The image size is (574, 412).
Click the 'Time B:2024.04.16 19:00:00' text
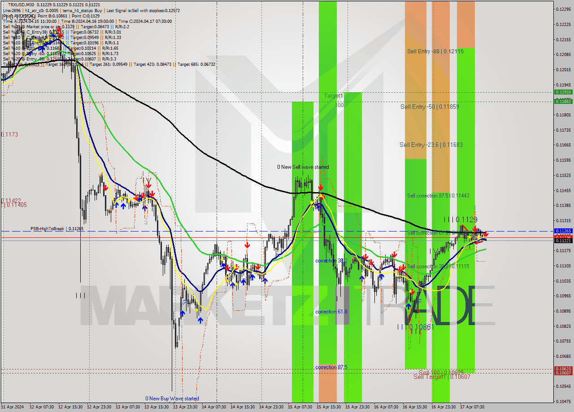87,21
